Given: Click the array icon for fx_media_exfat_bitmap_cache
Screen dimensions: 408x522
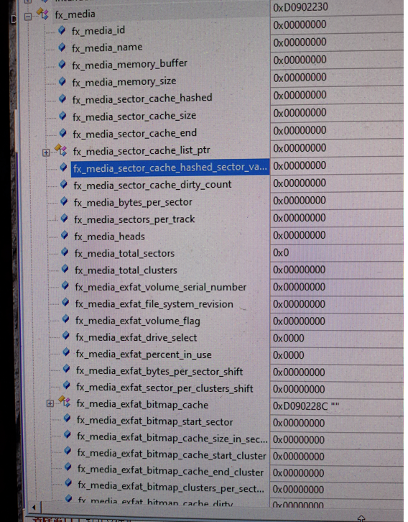Looking at the screenshot, I should [65, 402].
